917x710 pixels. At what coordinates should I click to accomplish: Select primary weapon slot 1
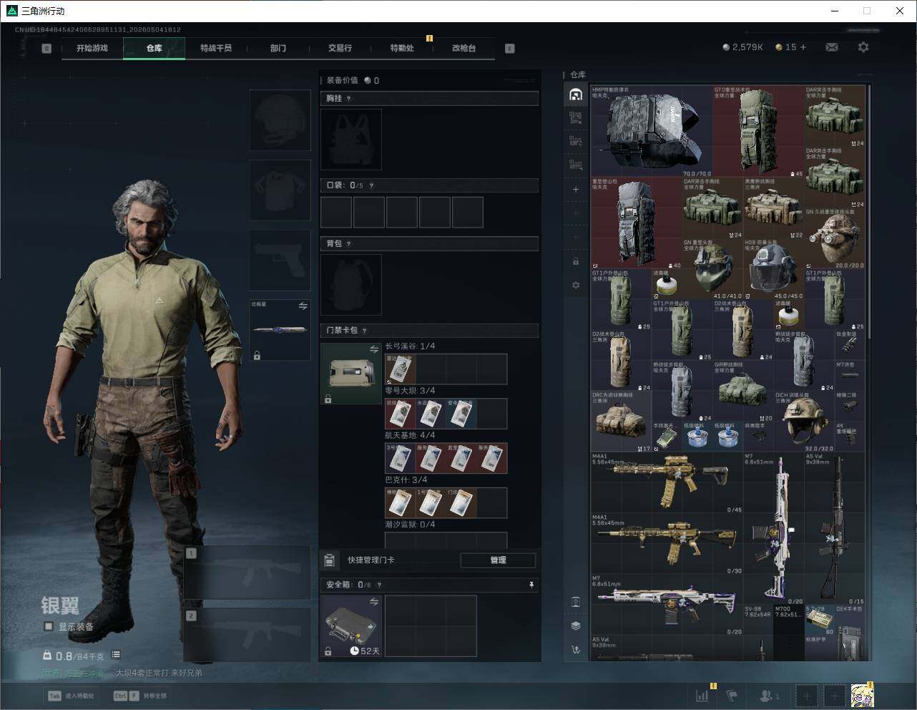point(247,573)
